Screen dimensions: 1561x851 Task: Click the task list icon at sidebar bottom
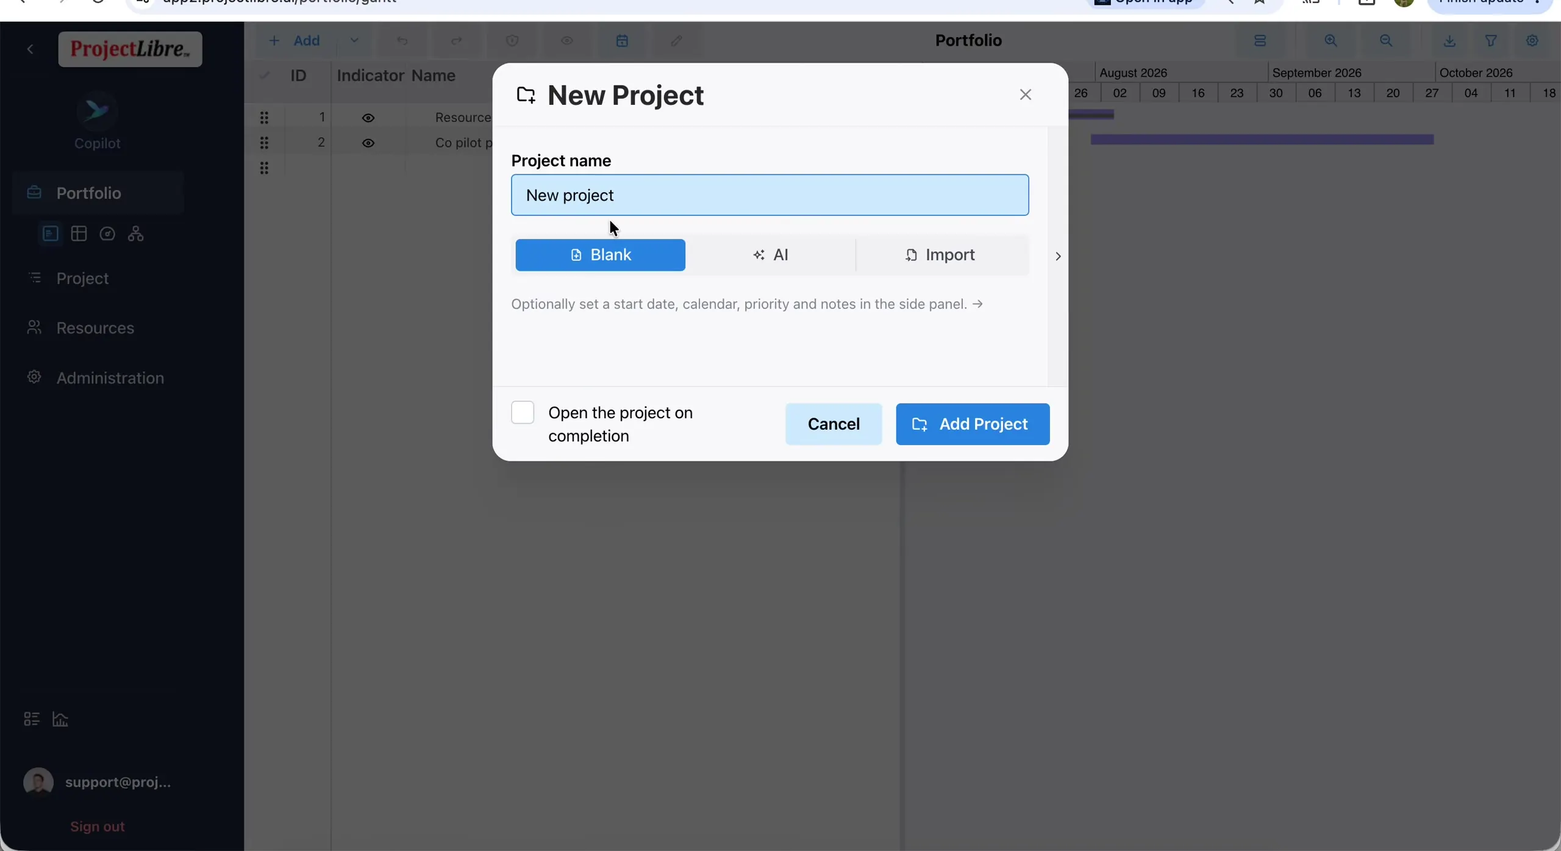[x=32, y=719]
